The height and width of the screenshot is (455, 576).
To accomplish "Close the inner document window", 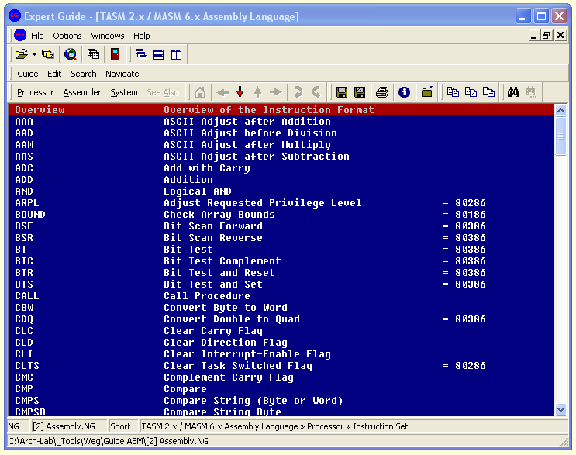I will [560, 35].
